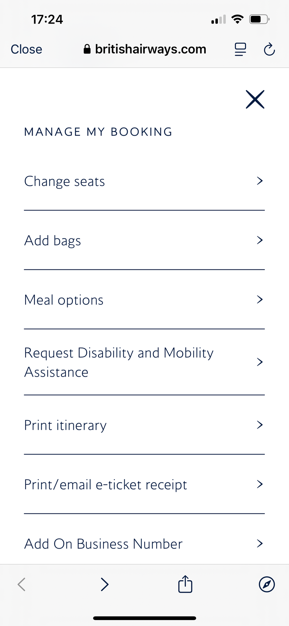Expand the Print/email e-ticket receipt chevron
Viewport: 289px width, 626px height.
[x=259, y=484]
